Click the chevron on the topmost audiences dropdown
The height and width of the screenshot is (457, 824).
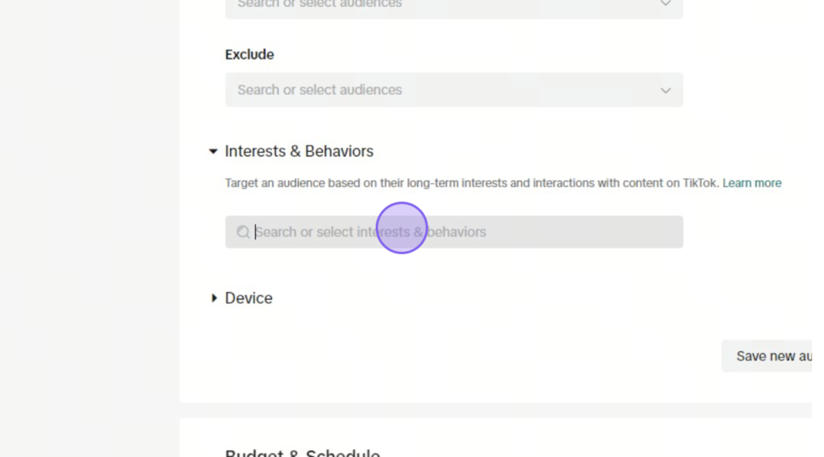(x=665, y=4)
